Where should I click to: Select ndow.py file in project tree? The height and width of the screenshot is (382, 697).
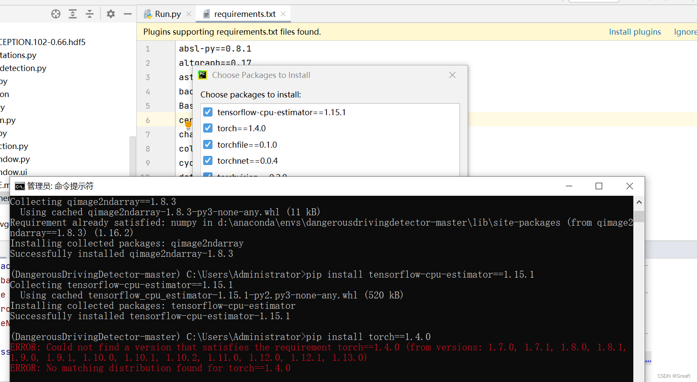[x=15, y=159]
